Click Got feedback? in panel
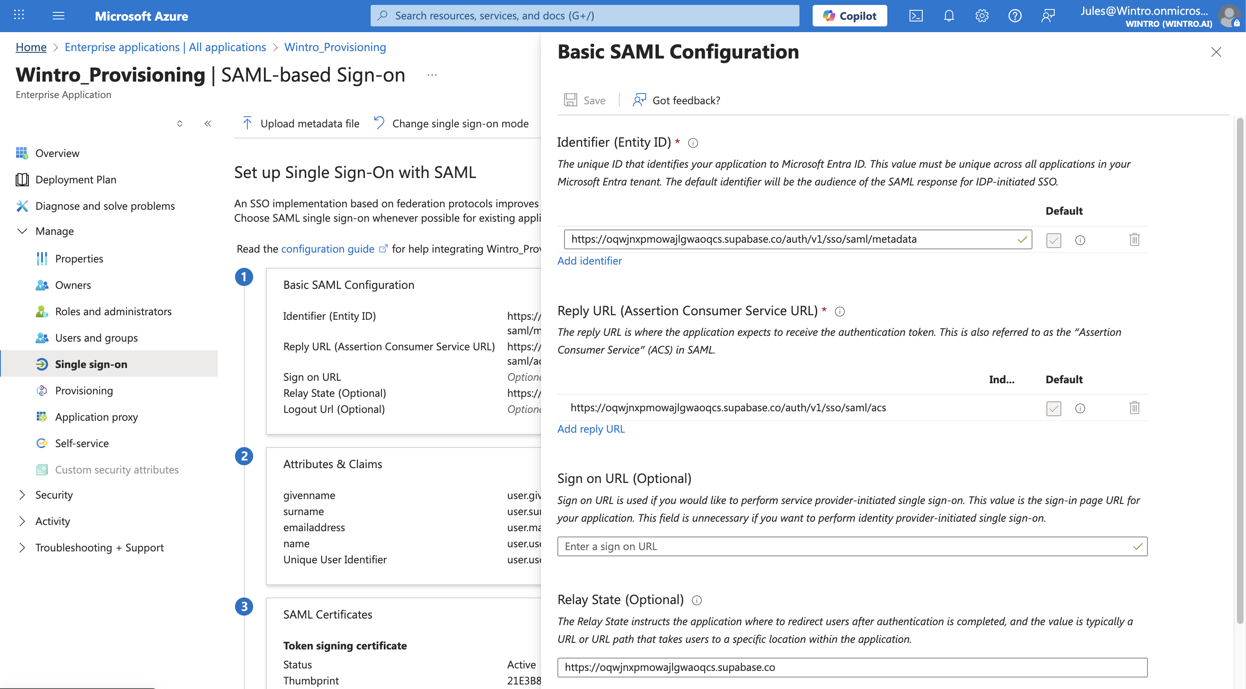 pyautogui.click(x=677, y=100)
